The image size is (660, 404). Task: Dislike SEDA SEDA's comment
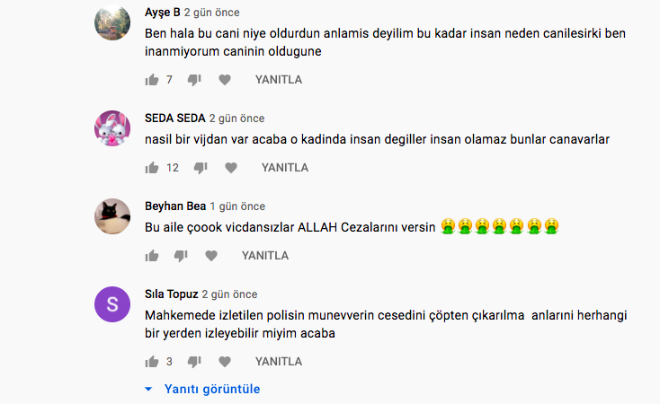[201, 168]
